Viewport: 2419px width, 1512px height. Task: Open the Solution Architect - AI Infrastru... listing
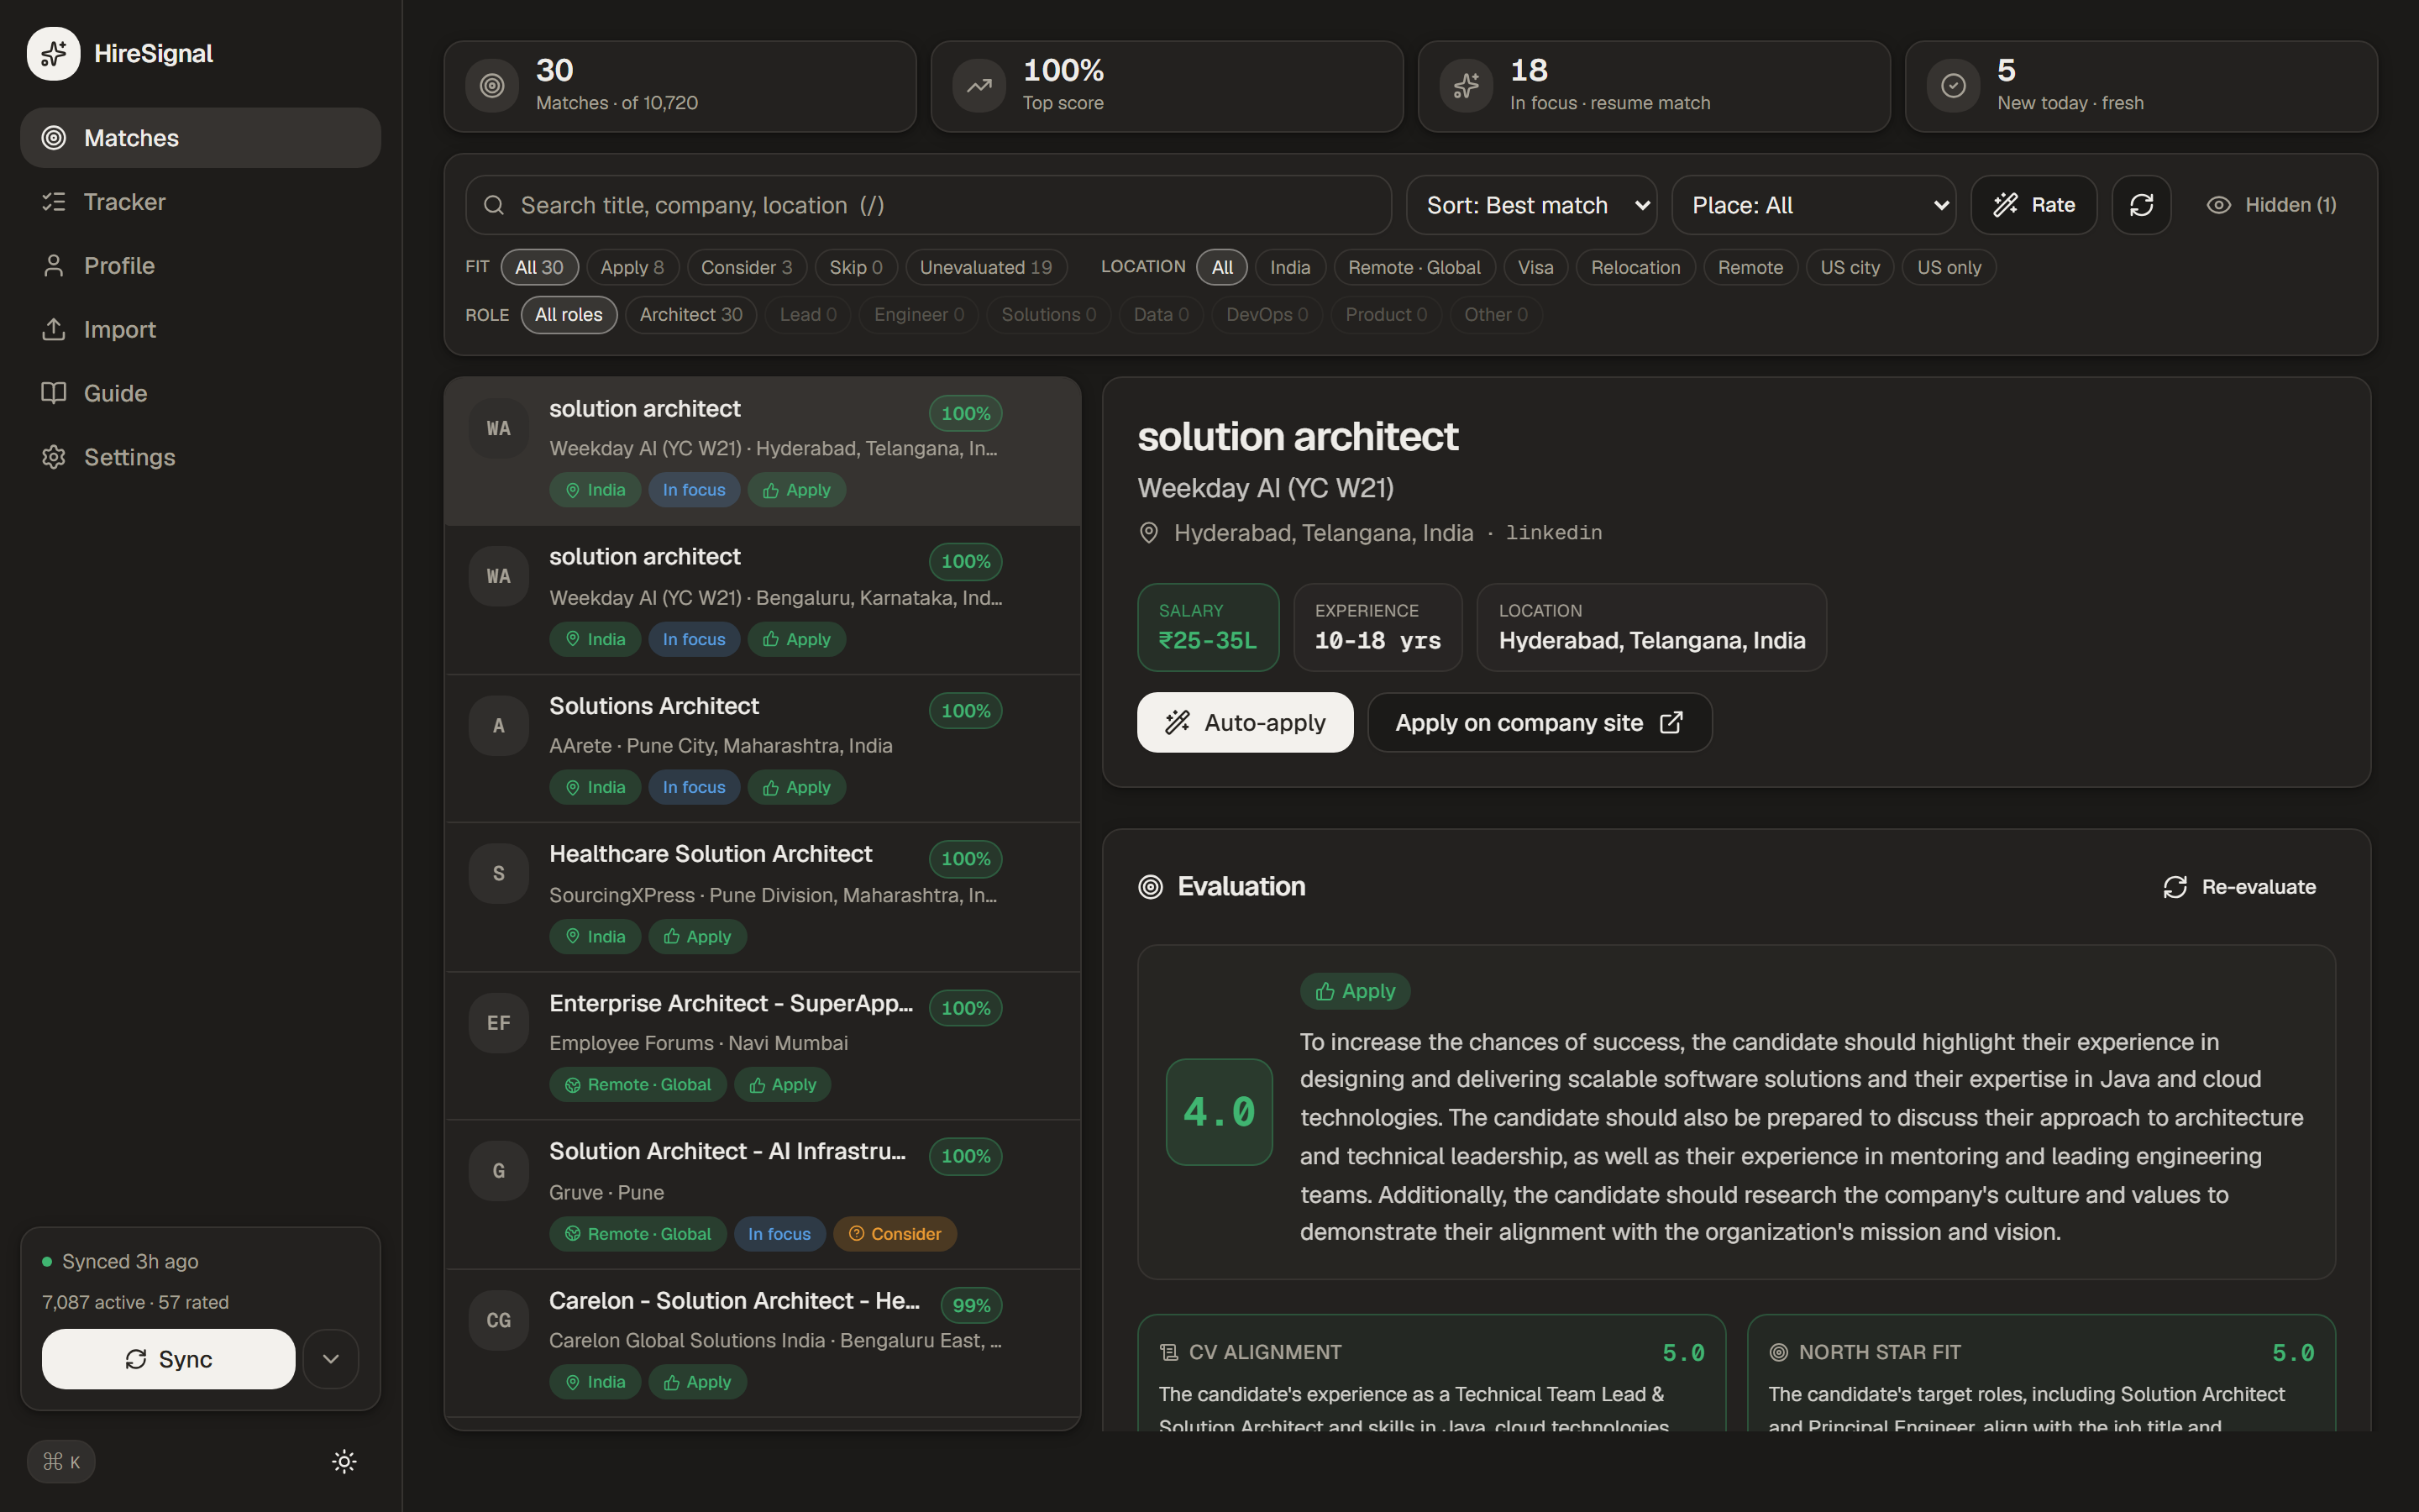click(763, 1195)
